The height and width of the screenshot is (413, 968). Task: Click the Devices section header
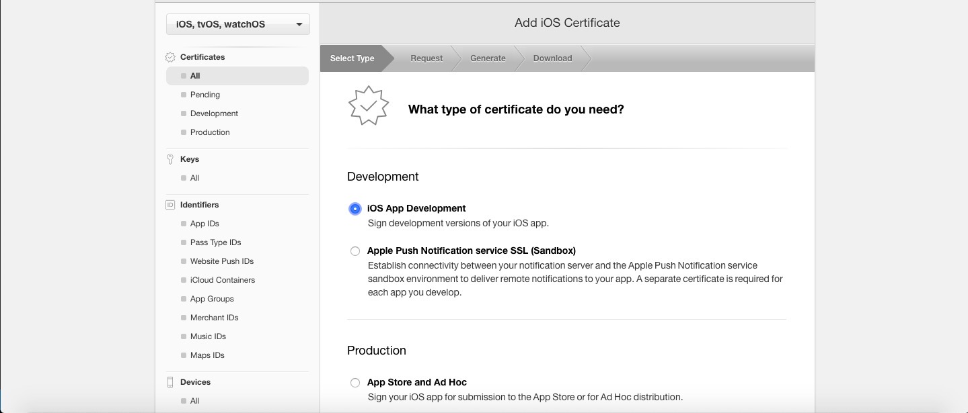click(195, 382)
